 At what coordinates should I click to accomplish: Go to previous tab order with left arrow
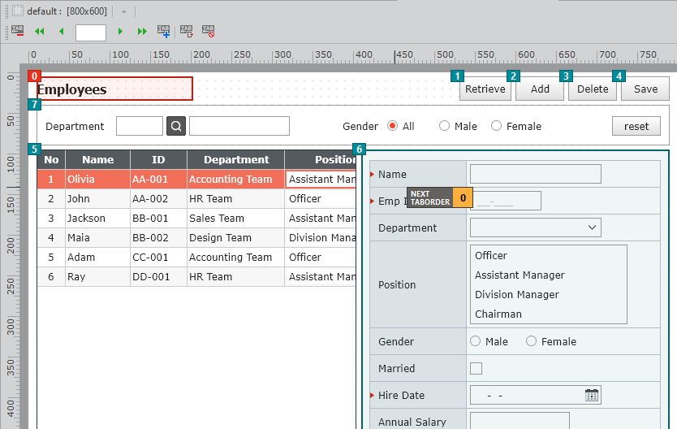61,32
